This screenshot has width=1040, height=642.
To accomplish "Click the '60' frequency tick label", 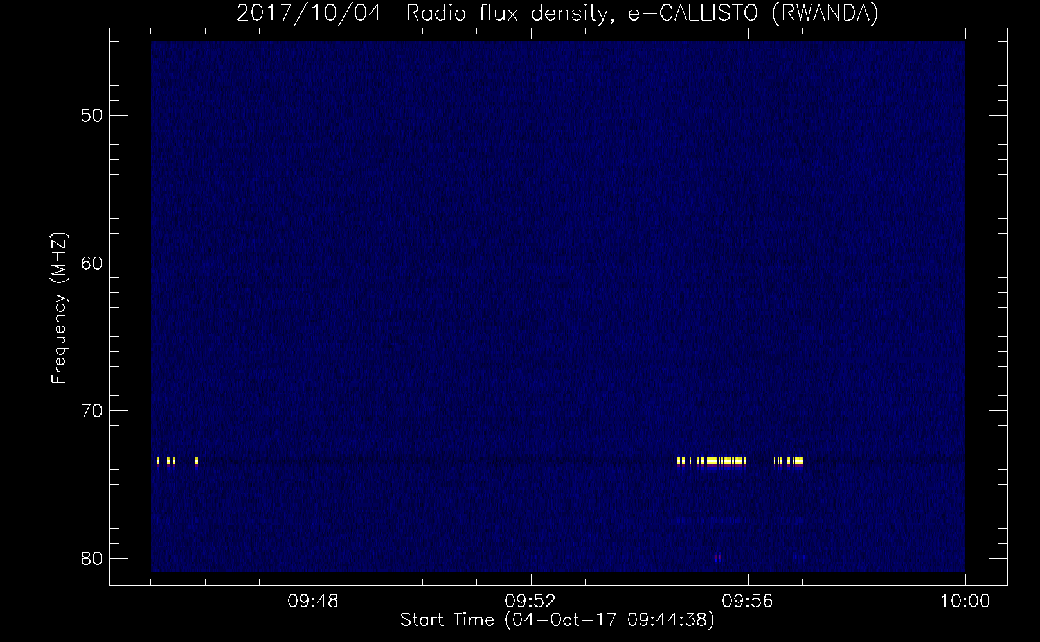I will pos(92,263).
